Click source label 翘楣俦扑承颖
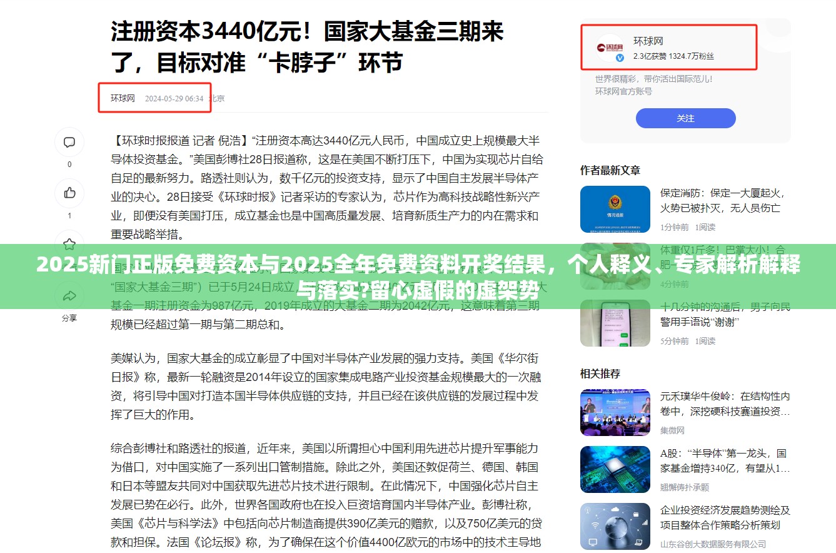Image resolution: width=836 pixels, height=553 pixels. 685,487
